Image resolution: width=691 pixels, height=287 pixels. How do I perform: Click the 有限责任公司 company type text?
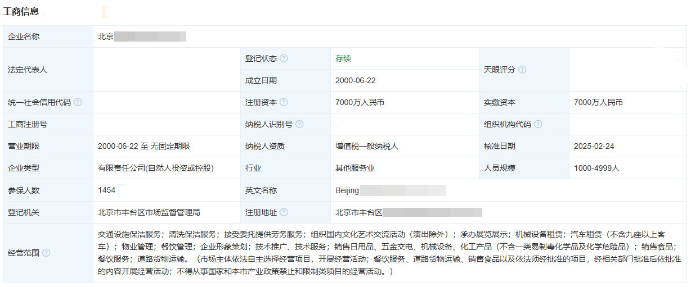(156, 168)
